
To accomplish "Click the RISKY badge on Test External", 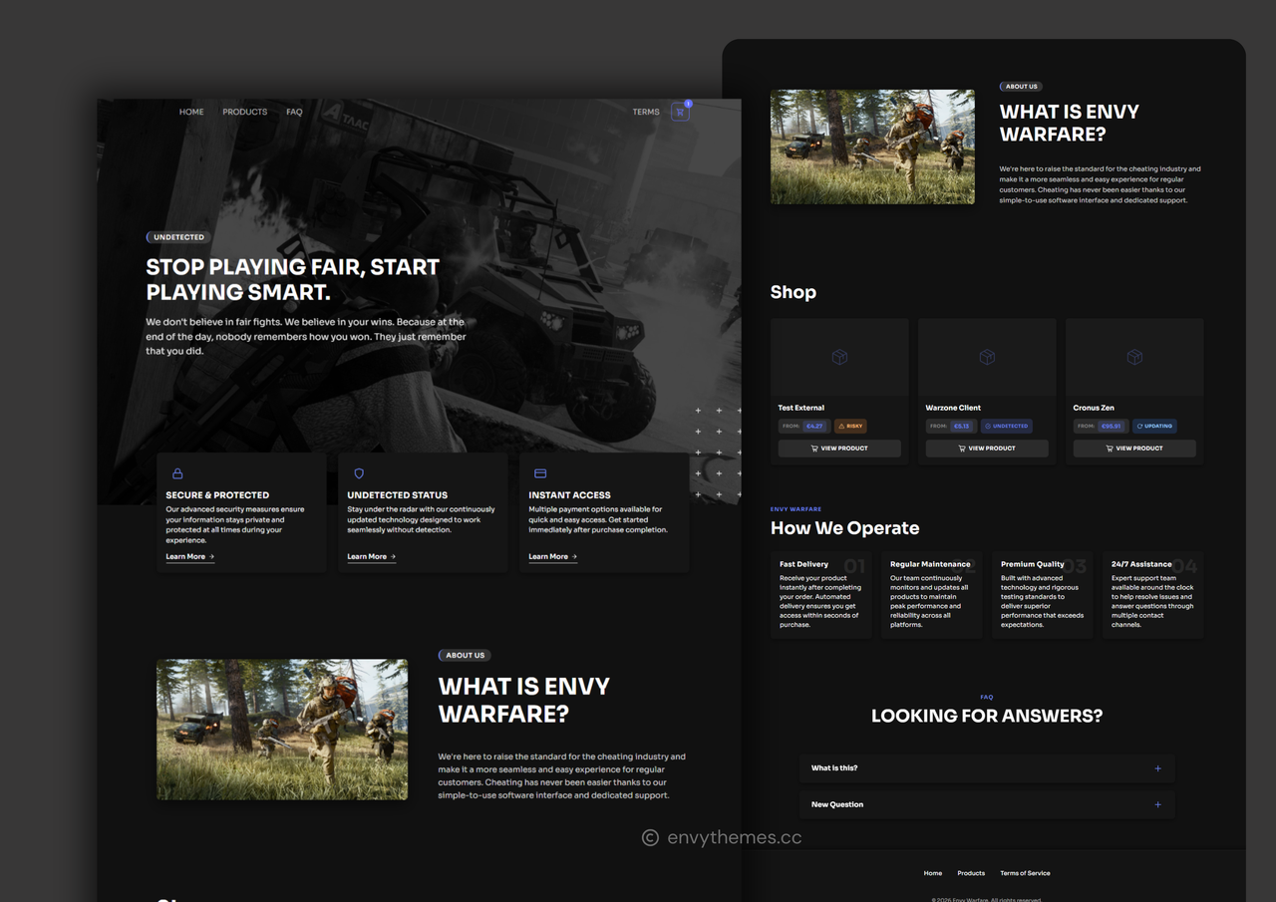I will [850, 426].
